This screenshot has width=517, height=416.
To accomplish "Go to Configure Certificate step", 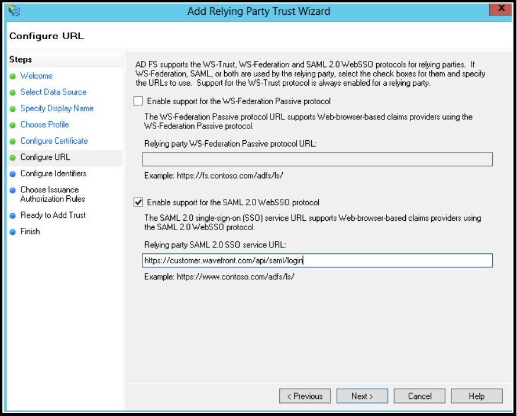I will pos(54,141).
